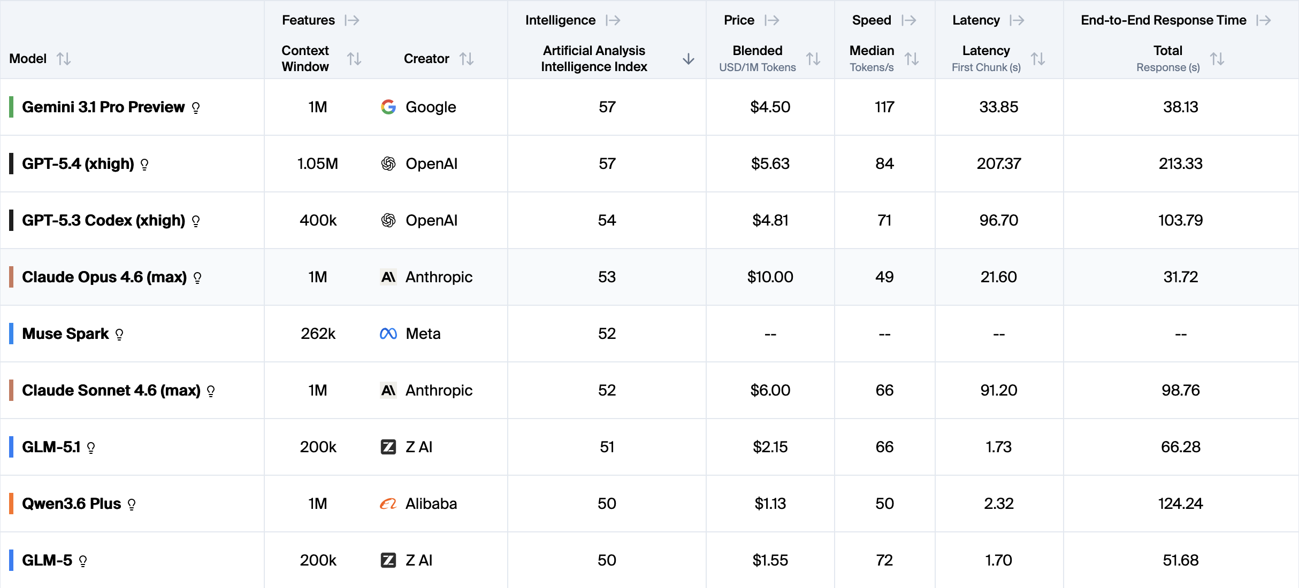Sort by Creator column

466,59
